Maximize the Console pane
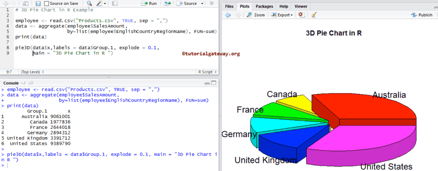The image size is (438, 171). coord(214,83)
